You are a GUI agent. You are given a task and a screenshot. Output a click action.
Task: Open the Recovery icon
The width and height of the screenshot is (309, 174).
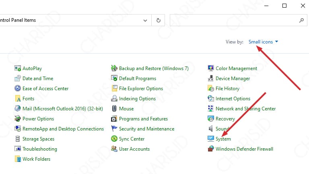coord(211,119)
